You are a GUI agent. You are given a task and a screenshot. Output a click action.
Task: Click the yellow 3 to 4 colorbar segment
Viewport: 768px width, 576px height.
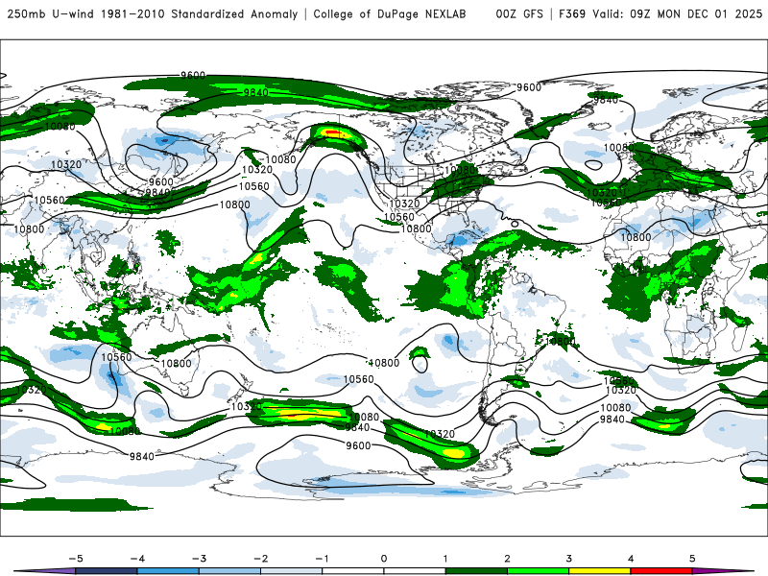tap(600, 571)
